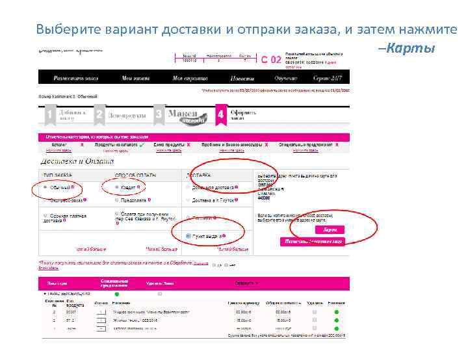Click quantity field in first product row

click(101, 312)
